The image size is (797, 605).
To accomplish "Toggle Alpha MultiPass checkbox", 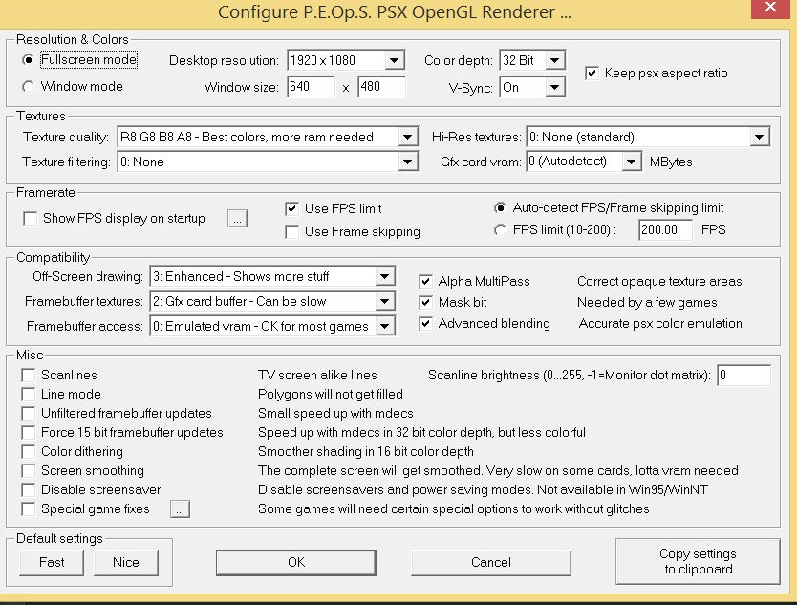I will [425, 282].
